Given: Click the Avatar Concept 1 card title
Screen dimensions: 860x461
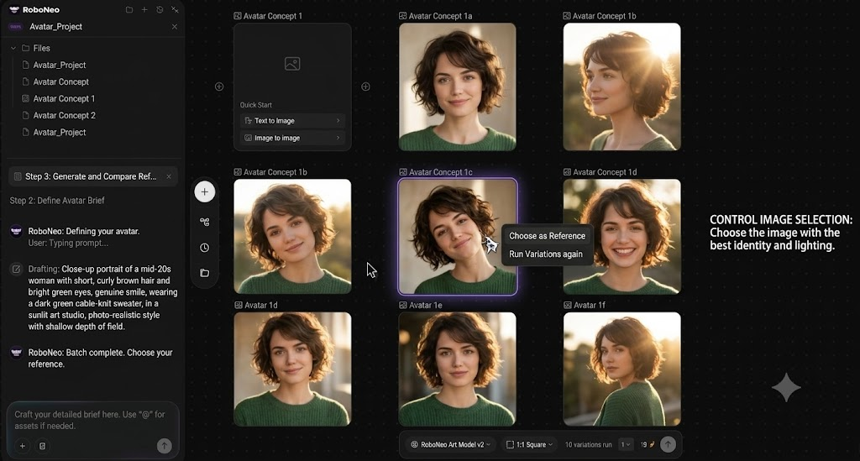Looking at the screenshot, I should click(x=273, y=16).
